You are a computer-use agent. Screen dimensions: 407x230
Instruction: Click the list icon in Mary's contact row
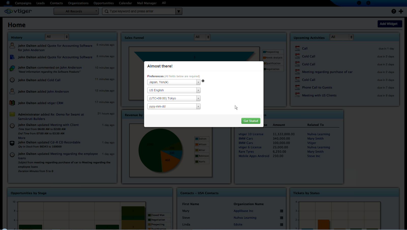pyautogui.click(x=282, y=211)
